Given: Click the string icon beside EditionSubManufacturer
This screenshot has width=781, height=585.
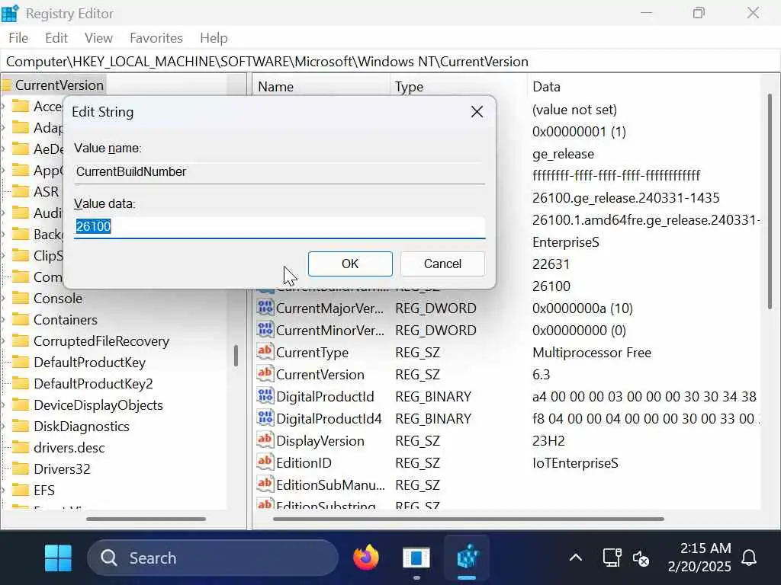Looking at the screenshot, I should point(265,484).
